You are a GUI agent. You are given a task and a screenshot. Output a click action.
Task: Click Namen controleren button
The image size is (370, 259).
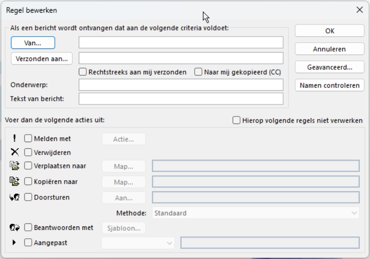[330, 85]
